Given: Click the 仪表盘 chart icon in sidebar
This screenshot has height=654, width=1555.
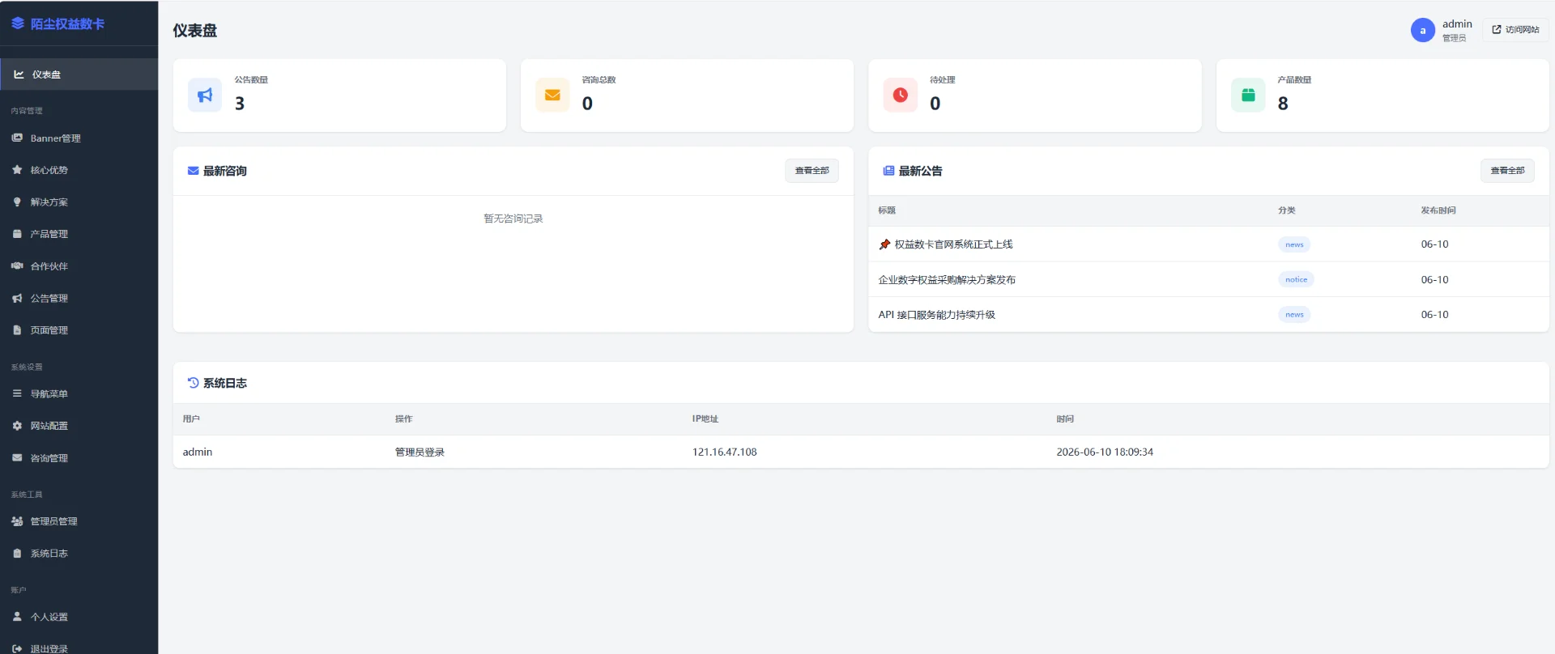Looking at the screenshot, I should tap(19, 74).
